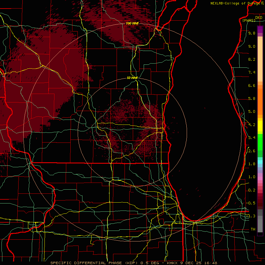Click the cyan segment of the color bar
265x265 pixels.
[x=260, y=162]
